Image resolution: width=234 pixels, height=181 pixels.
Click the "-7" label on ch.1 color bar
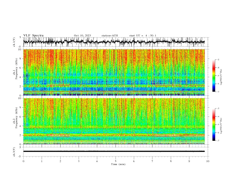[x=218, y=92]
